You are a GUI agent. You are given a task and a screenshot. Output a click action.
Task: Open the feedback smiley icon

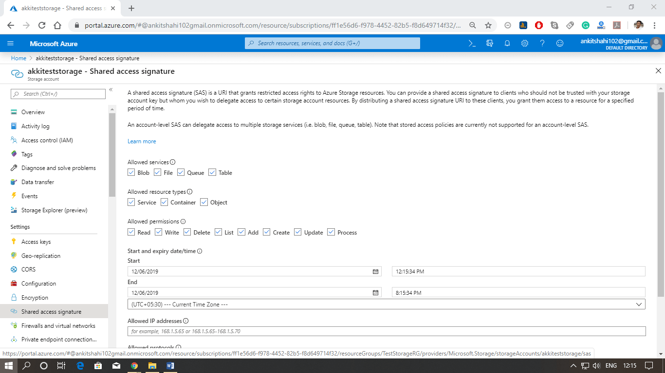[x=560, y=43]
